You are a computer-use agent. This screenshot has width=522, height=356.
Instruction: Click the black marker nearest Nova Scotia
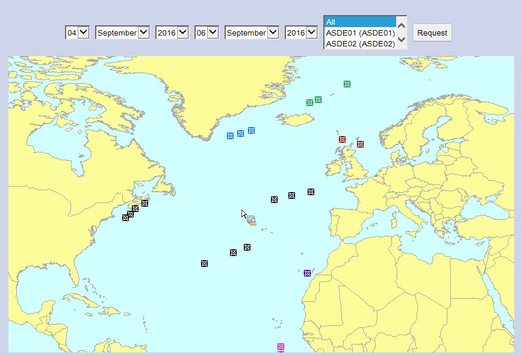[144, 203]
